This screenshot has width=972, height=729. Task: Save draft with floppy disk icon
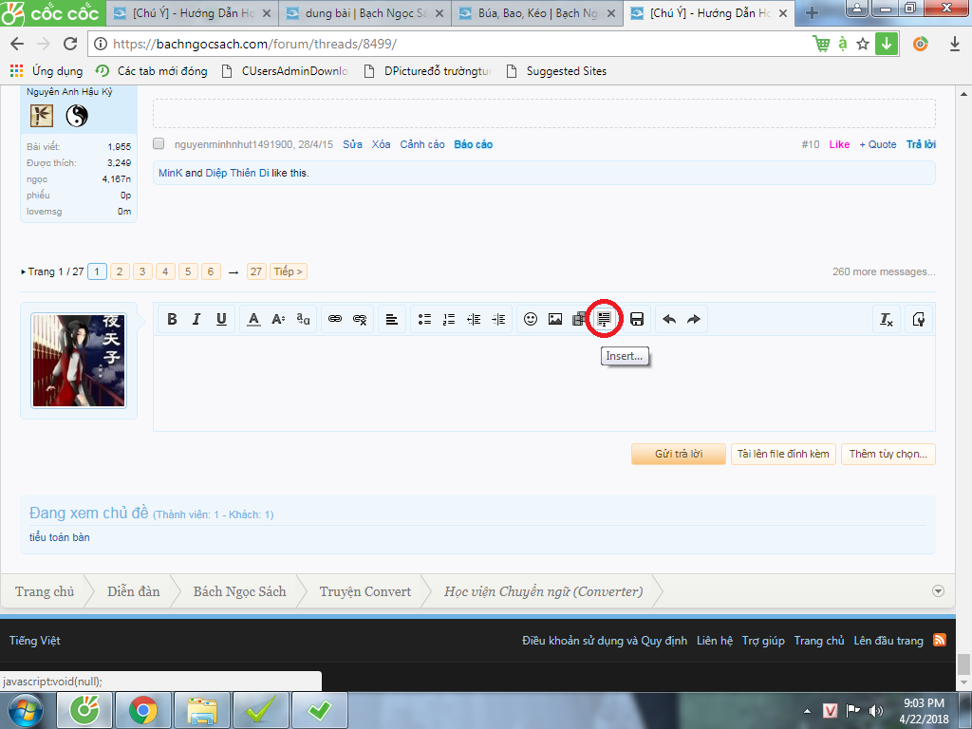click(x=637, y=320)
